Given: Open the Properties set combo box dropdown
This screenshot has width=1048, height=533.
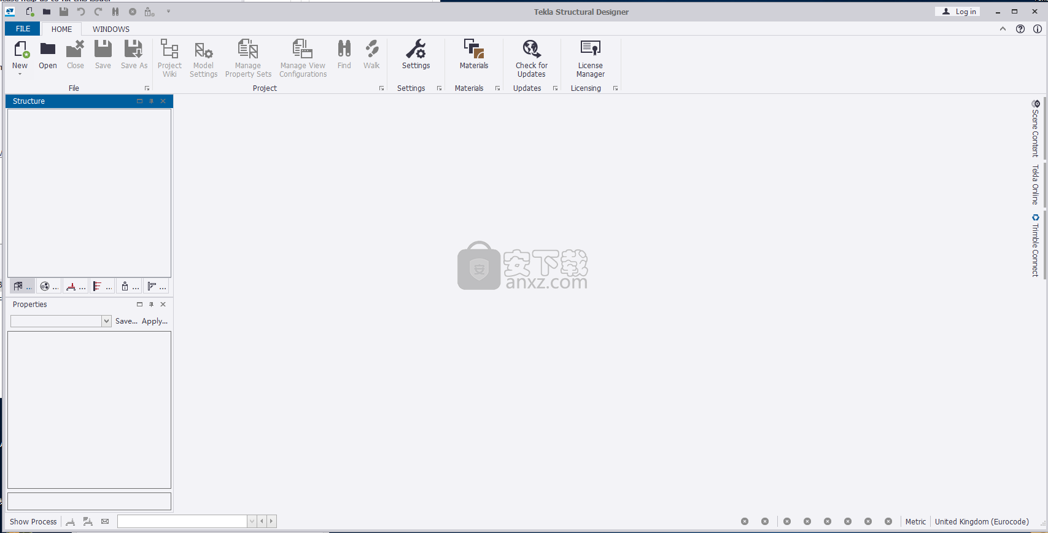Looking at the screenshot, I should pyautogui.click(x=106, y=321).
